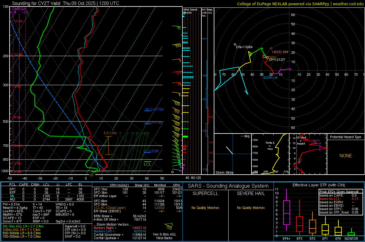The height and width of the screenshot is (242, 365).
Task: Click the UP=121/27 hodograph label
Action: [277, 60]
